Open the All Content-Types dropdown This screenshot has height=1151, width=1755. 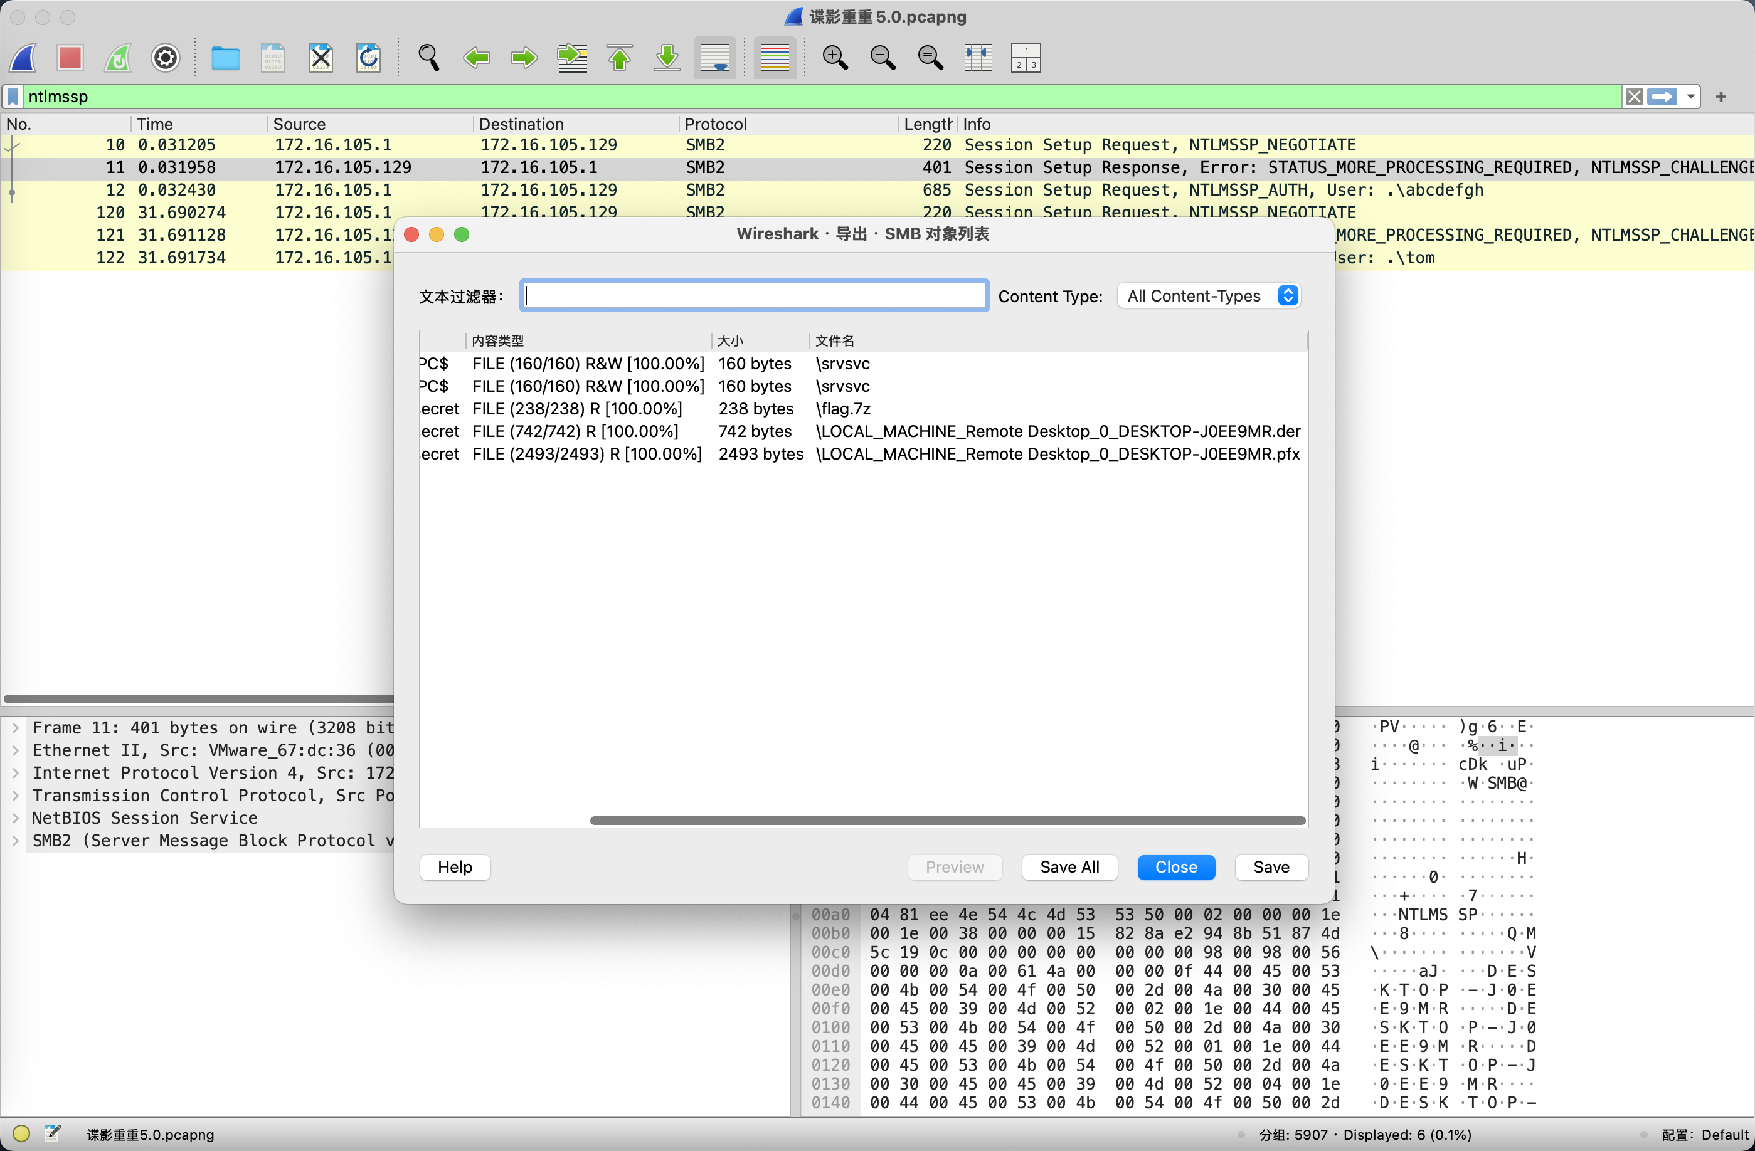pos(1209,295)
